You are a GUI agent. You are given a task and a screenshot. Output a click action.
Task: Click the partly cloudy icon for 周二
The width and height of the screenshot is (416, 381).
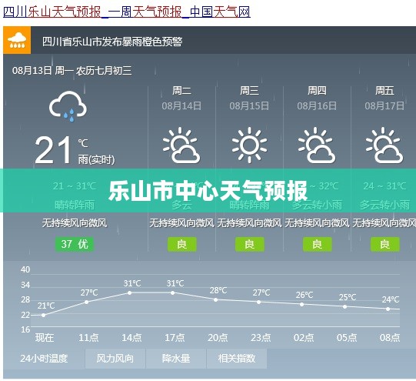(x=181, y=145)
